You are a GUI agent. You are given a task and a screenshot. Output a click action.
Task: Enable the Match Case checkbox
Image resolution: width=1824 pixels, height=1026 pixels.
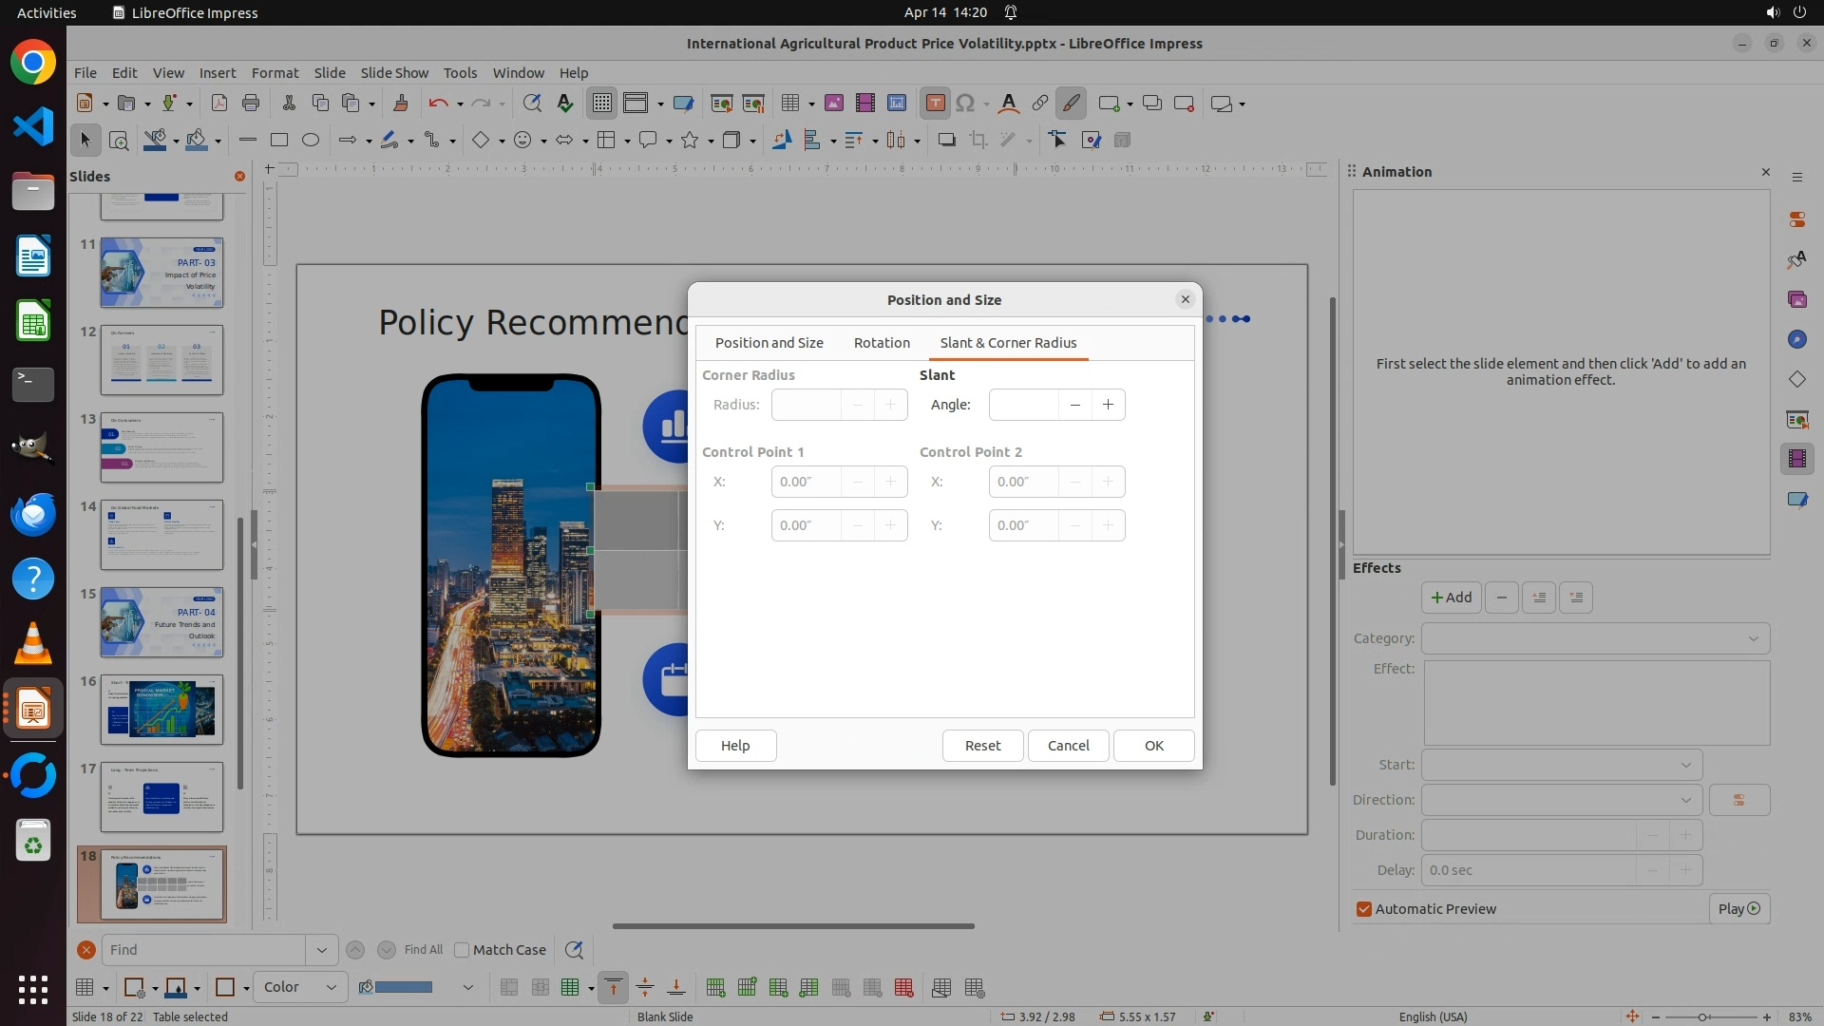coord(463,950)
